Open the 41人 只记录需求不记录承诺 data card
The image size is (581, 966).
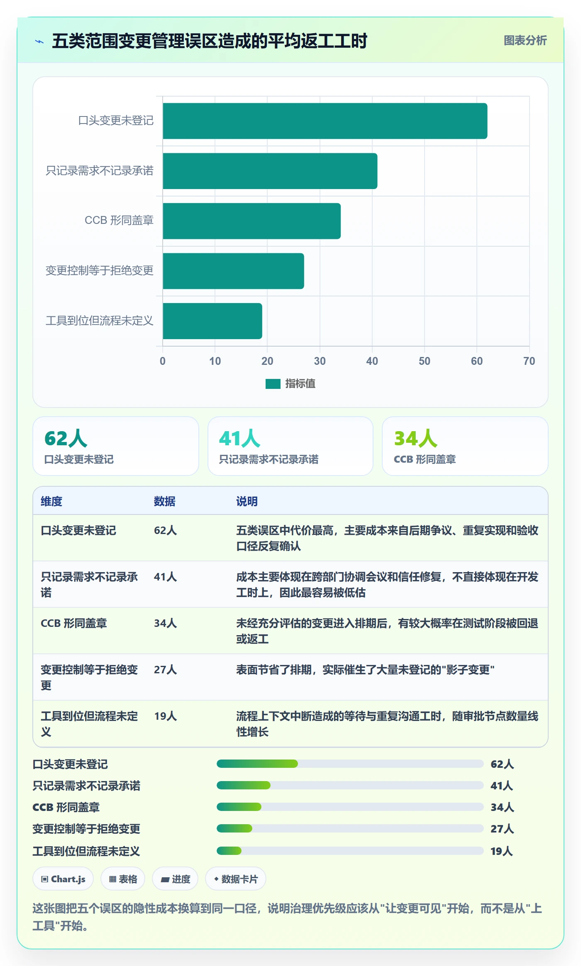[x=290, y=446]
